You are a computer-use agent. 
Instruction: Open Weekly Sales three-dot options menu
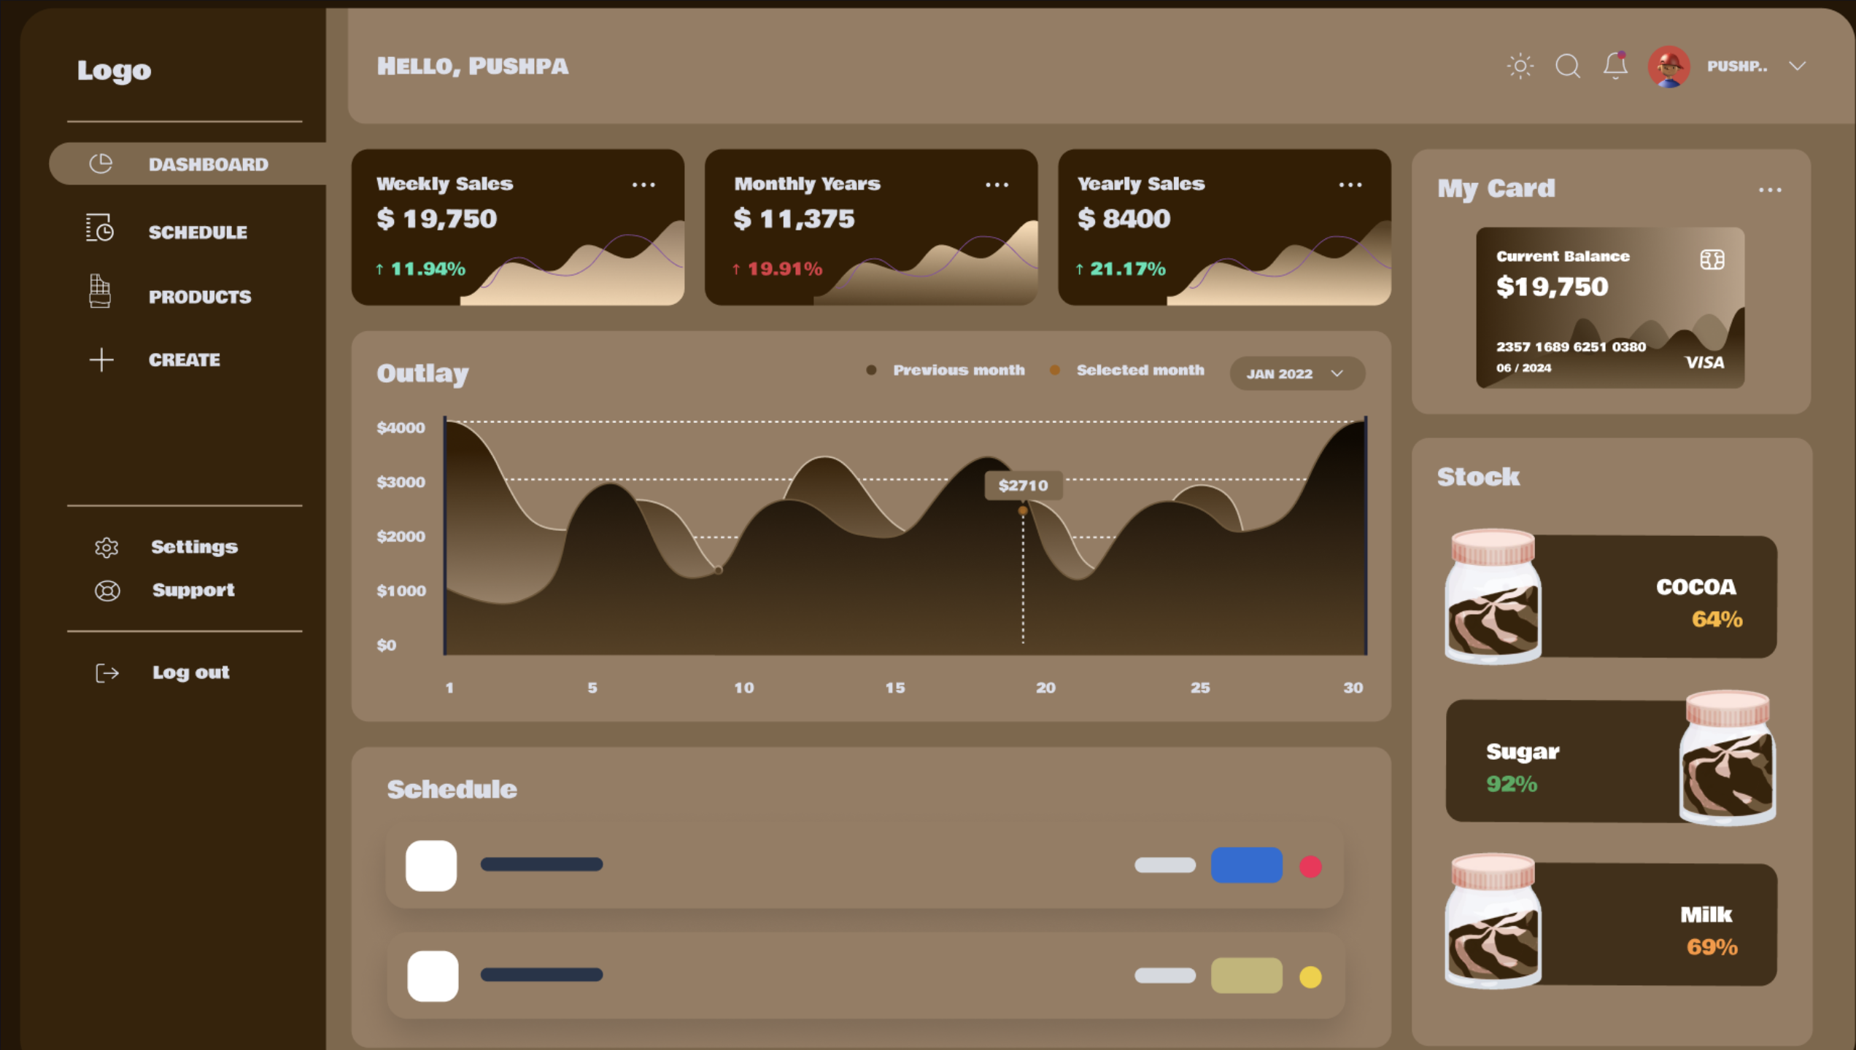643,185
